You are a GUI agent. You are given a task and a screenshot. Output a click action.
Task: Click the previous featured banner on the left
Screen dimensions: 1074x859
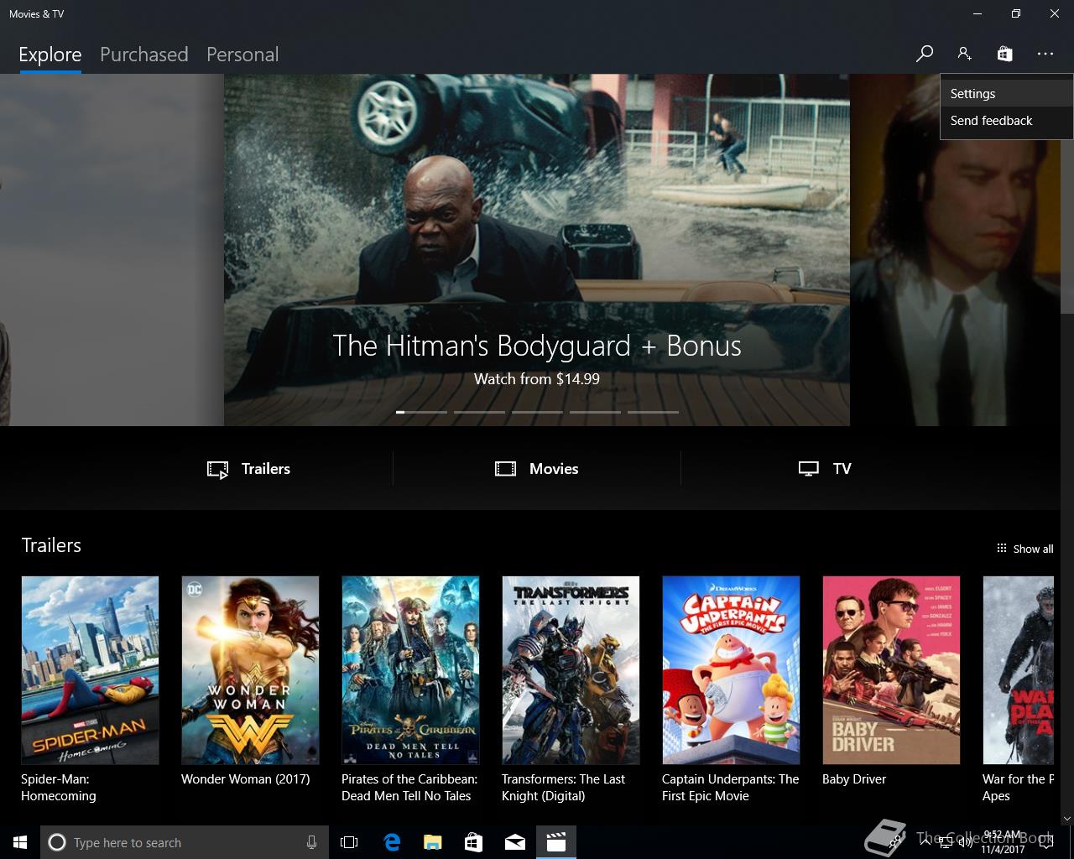point(112,250)
